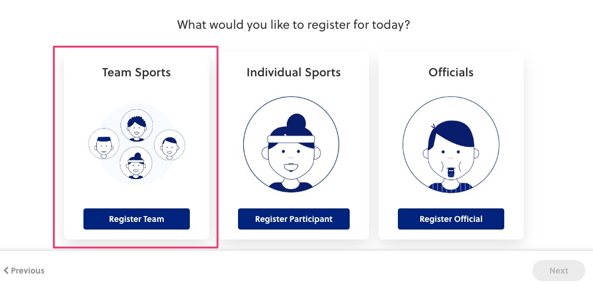Select the Team Sports card title

[136, 73]
